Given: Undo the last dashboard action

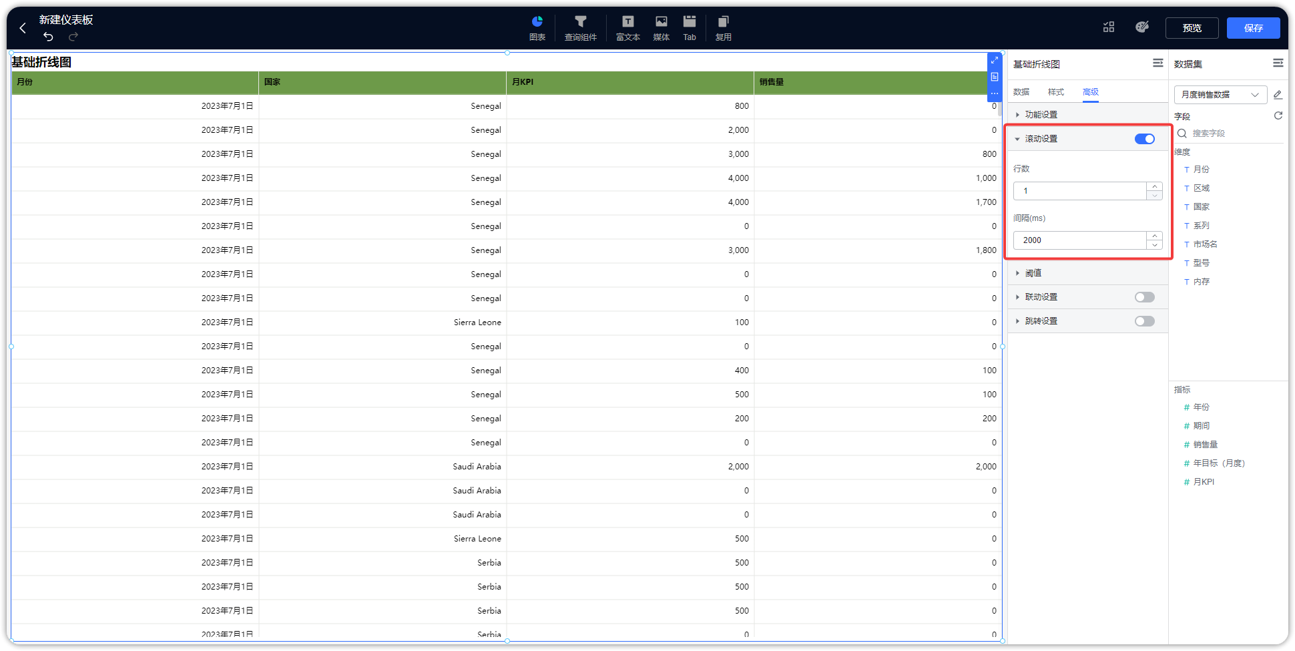Looking at the screenshot, I should click(48, 36).
